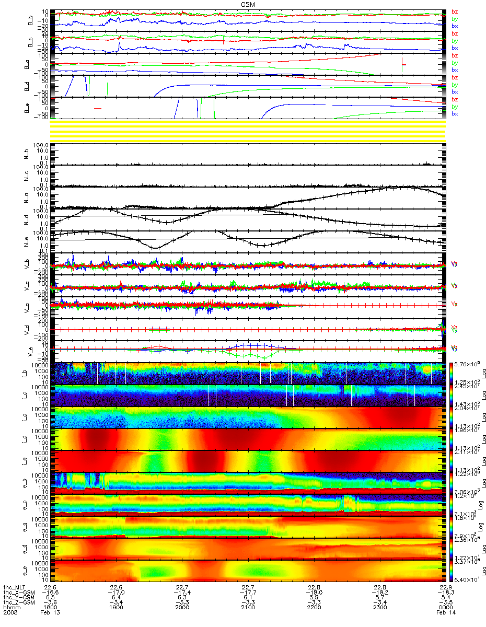Click the color bar beside i_b spectrogram

pyautogui.click(x=451, y=374)
